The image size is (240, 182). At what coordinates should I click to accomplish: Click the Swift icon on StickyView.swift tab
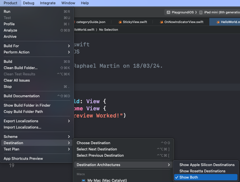(120, 22)
